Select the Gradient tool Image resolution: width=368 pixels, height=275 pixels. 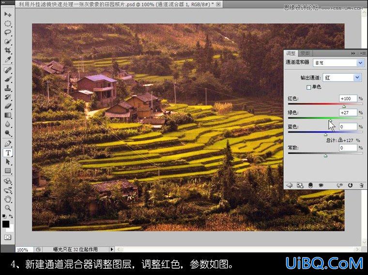coord(8,115)
